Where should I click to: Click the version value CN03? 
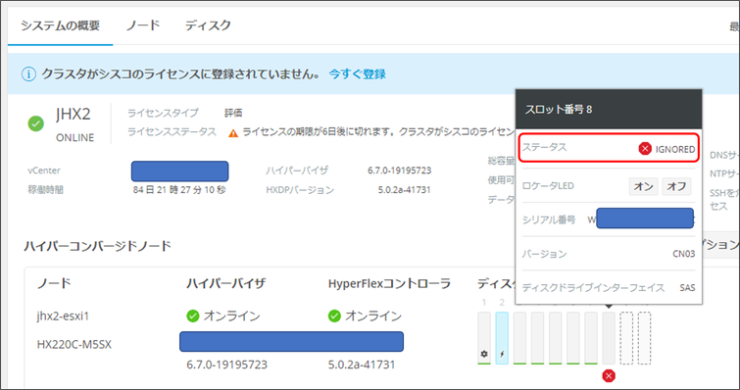pos(684,254)
